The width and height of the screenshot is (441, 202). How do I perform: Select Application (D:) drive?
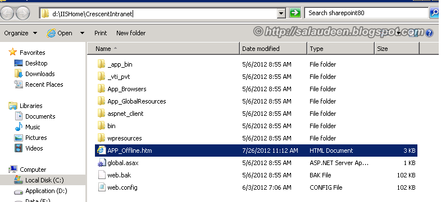click(46, 191)
